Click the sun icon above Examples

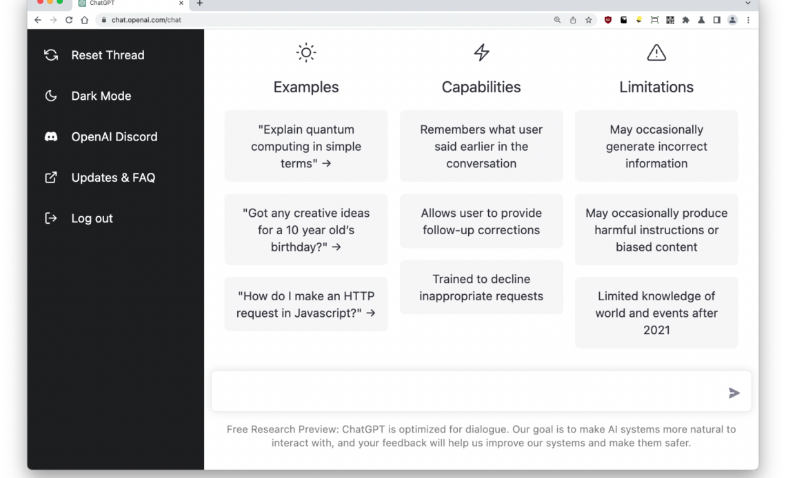click(x=305, y=52)
